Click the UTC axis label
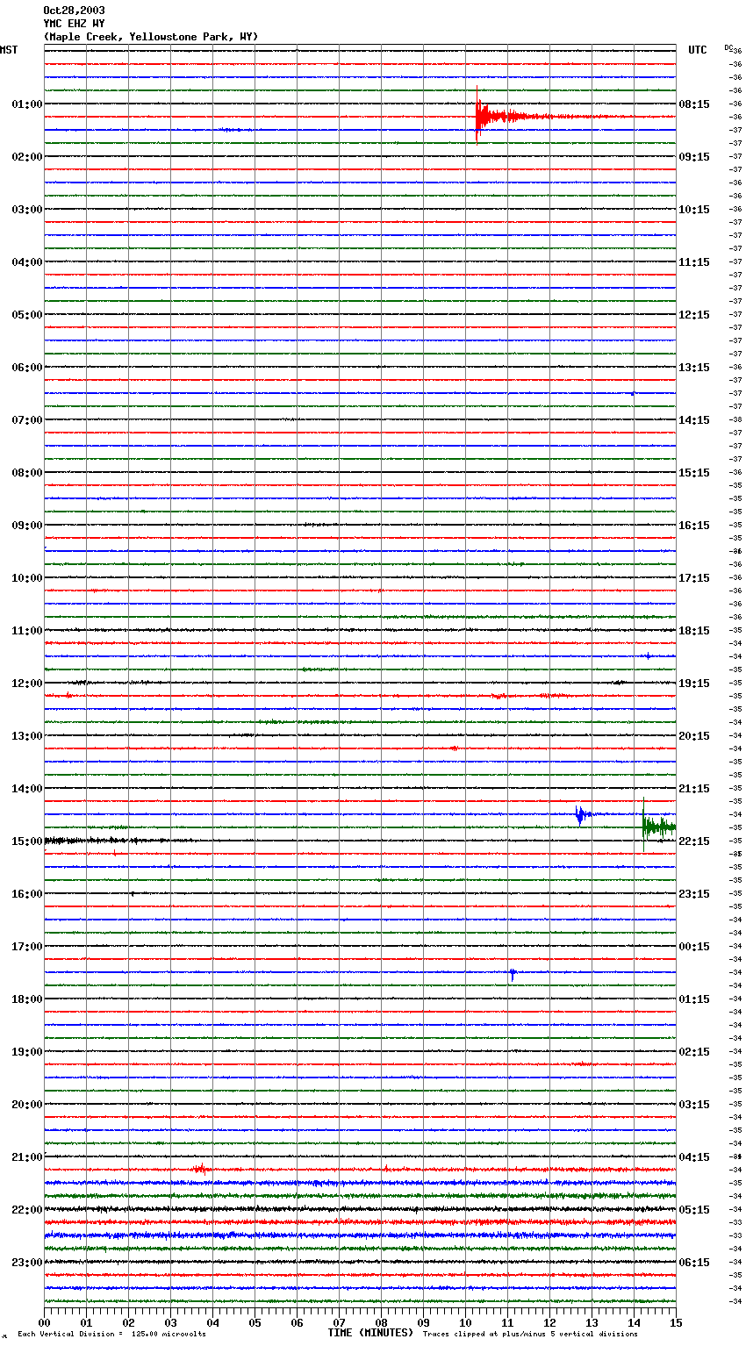 (698, 50)
